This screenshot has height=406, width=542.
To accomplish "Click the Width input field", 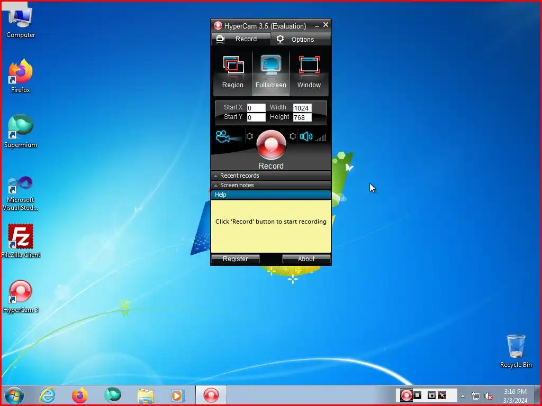I will [302, 108].
